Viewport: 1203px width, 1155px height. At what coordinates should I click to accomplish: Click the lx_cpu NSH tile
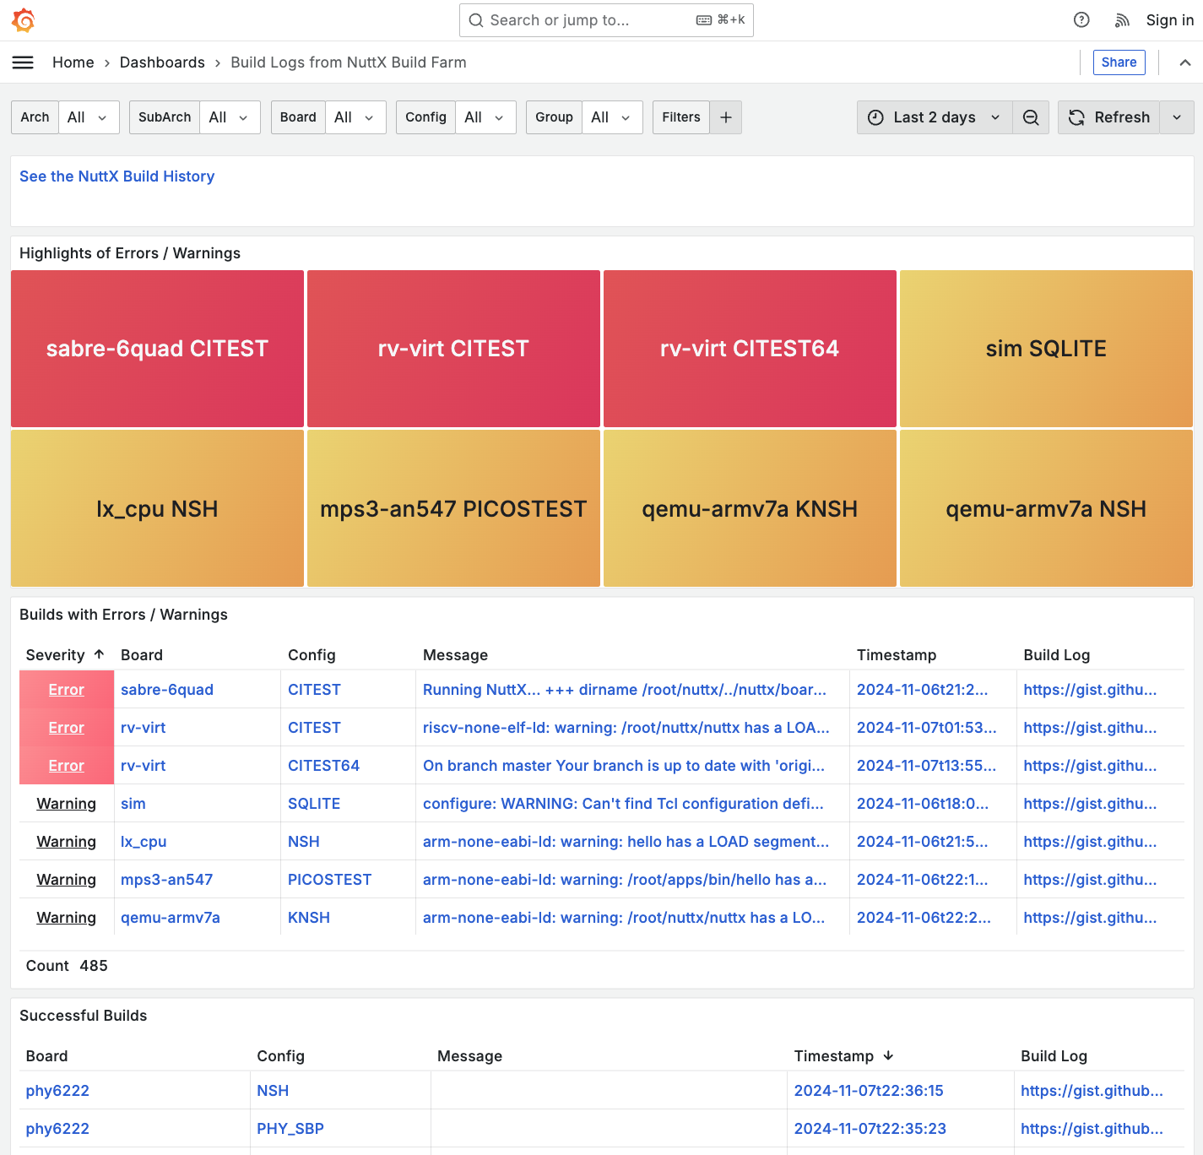coord(157,508)
